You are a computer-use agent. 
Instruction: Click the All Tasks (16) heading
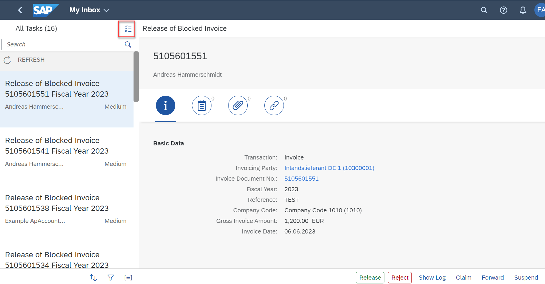tap(36, 28)
